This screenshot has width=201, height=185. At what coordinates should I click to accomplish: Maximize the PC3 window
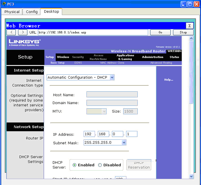click(x=190, y=4)
